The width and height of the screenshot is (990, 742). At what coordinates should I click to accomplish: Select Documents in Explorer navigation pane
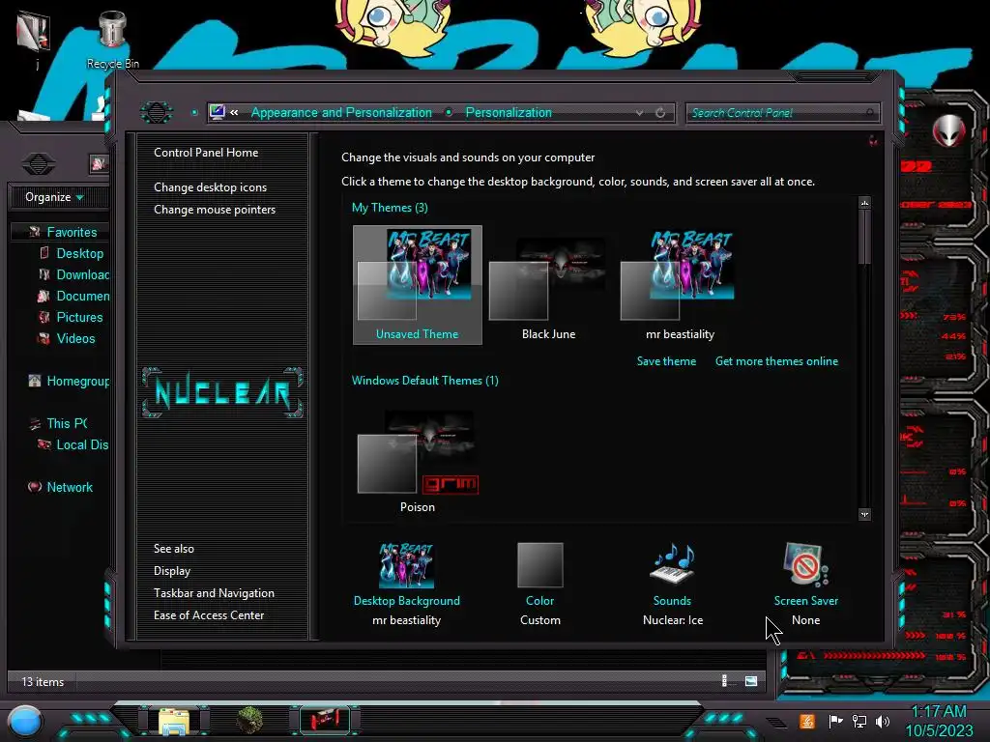[x=73, y=296]
